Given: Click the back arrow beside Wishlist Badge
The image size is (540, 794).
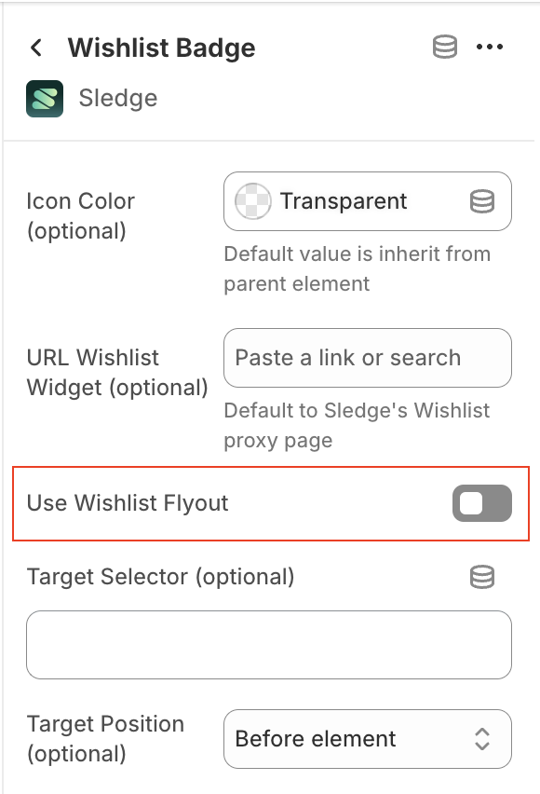Looking at the screenshot, I should click(x=34, y=48).
